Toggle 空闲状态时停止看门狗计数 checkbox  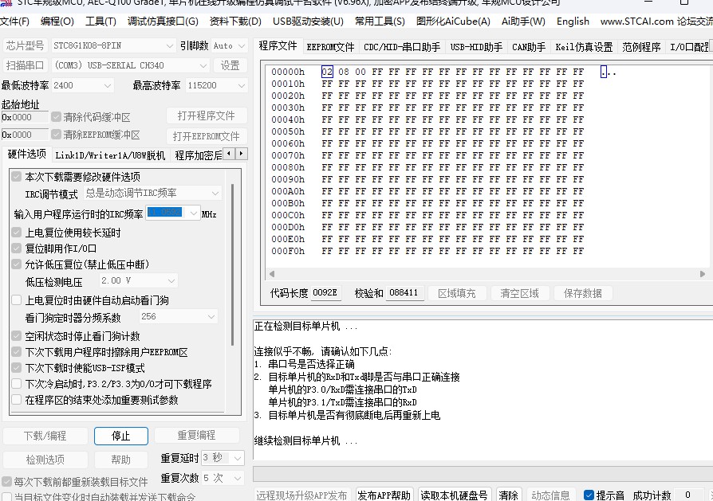pos(17,335)
